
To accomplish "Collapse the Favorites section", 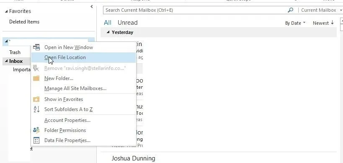I will pos(6,11).
